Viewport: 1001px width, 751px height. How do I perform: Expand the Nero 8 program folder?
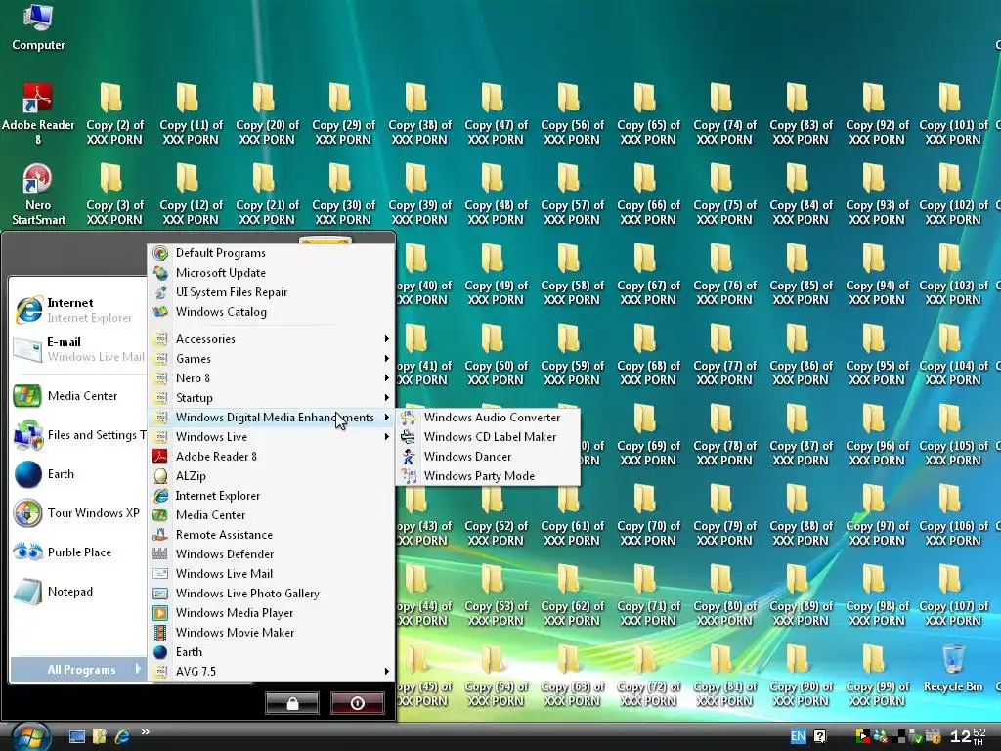point(272,378)
